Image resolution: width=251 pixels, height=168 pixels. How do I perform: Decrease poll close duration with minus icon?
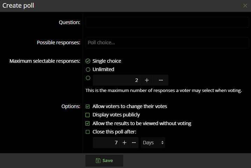pyautogui.click(x=134, y=143)
